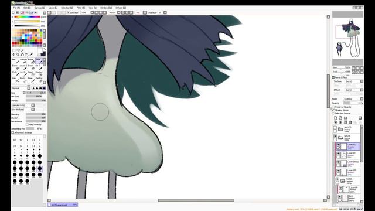Toggle the RGB slider panel icon
375x211 pixels.
pos(18,13)
